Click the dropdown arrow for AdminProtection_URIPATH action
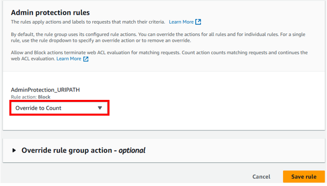This screenshot has height=186, width=327. pos(100,108)
